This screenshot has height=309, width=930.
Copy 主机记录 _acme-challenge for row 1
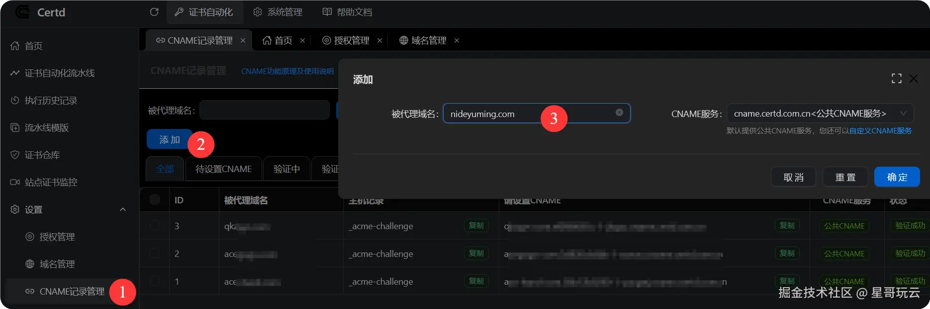(476, 281)
